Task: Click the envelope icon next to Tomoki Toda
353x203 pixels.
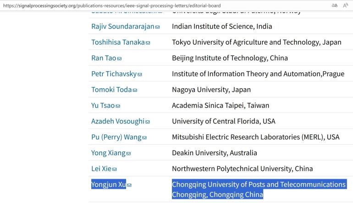Action: (135, 90)
